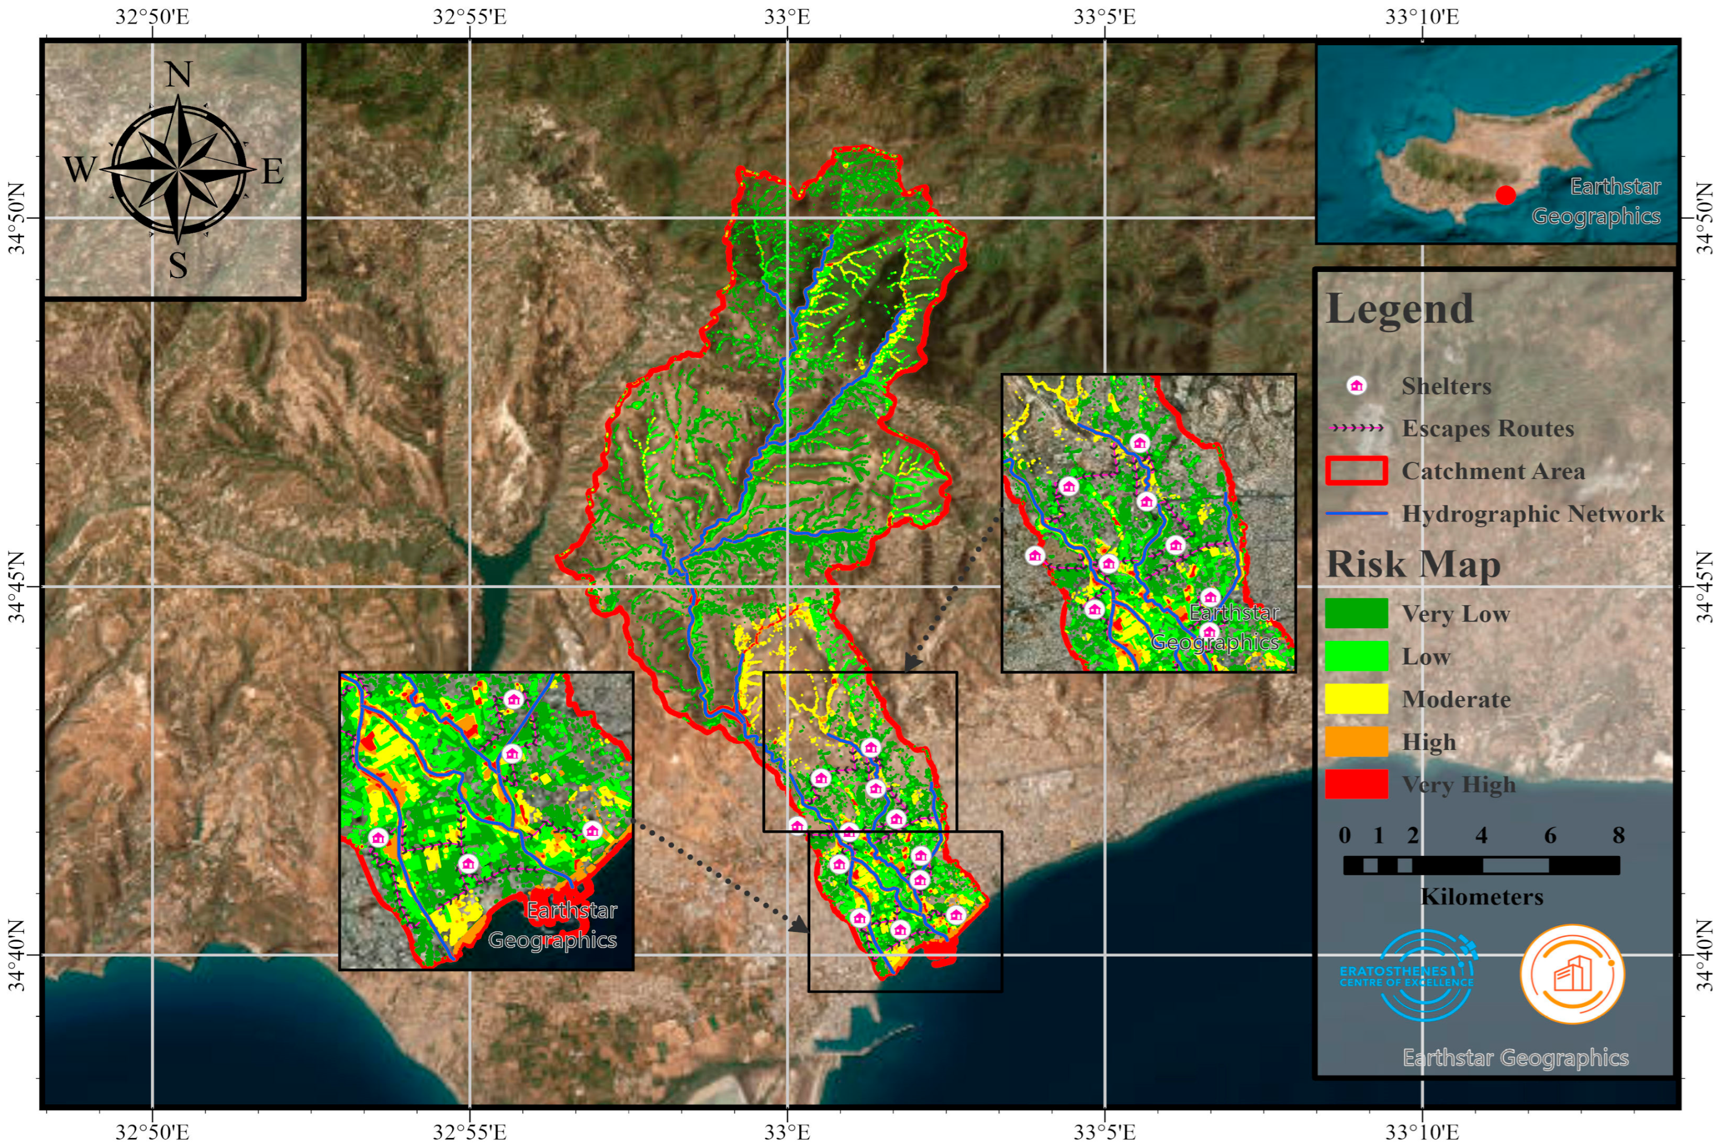Select the Very High red swatch
The image size is (1720, 1148).
pos(1356,784)
